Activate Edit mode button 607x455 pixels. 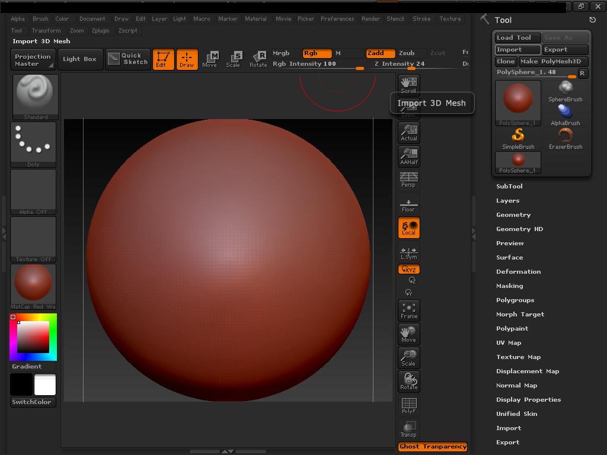coord(164,59)
